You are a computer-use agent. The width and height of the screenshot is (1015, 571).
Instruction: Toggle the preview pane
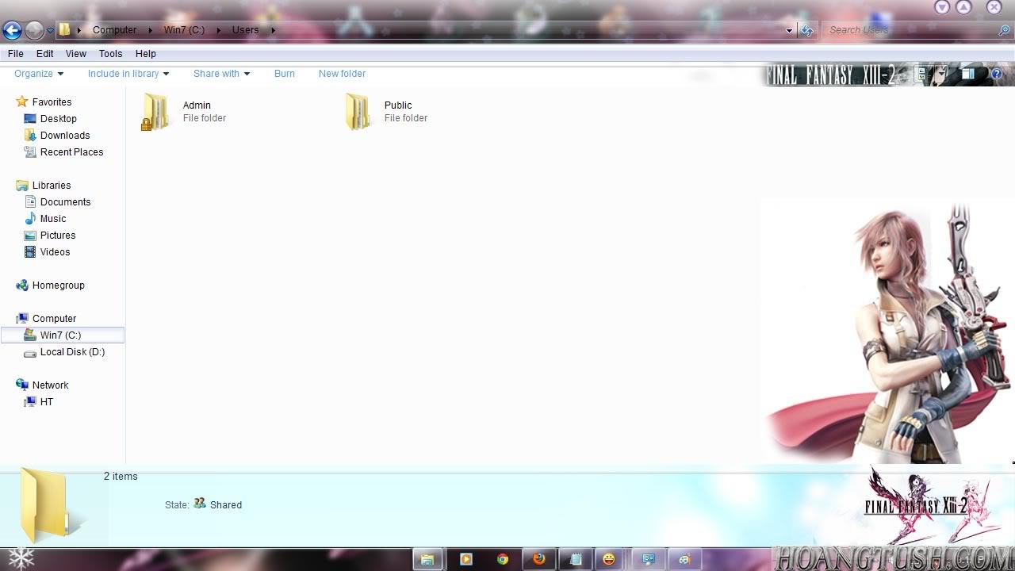point(968,75)
